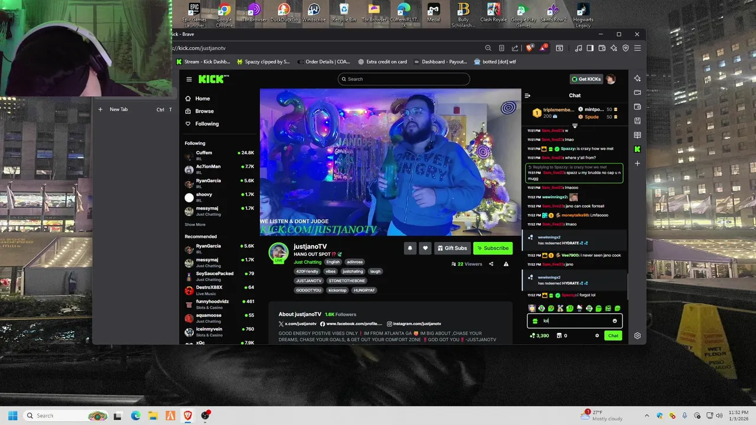Open the Kick hamburger menu

click(x=189, y=79)
